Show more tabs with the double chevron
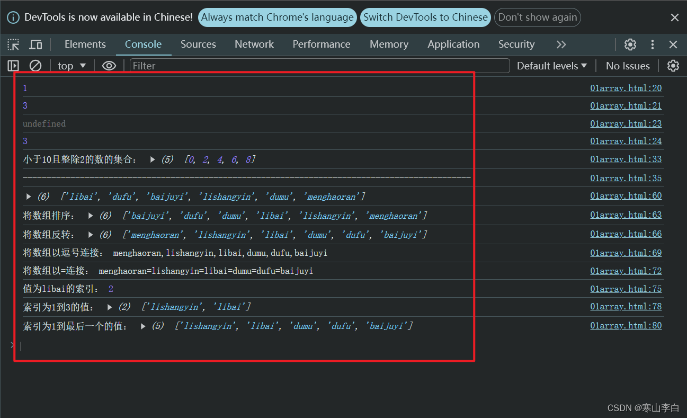Viewport: 687px width, 418px height. (x=561, y=45)
